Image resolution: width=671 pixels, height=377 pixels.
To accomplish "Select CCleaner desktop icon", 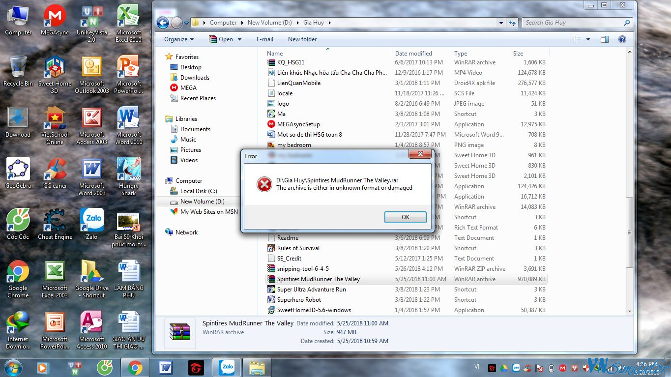I will [x=55, y=174].
